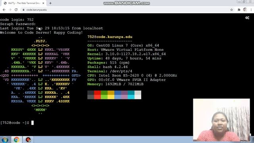This screenshot has height=143, width=254.
Task: Click the lock icon beside the URL
Action: click(x=23, y=10)
